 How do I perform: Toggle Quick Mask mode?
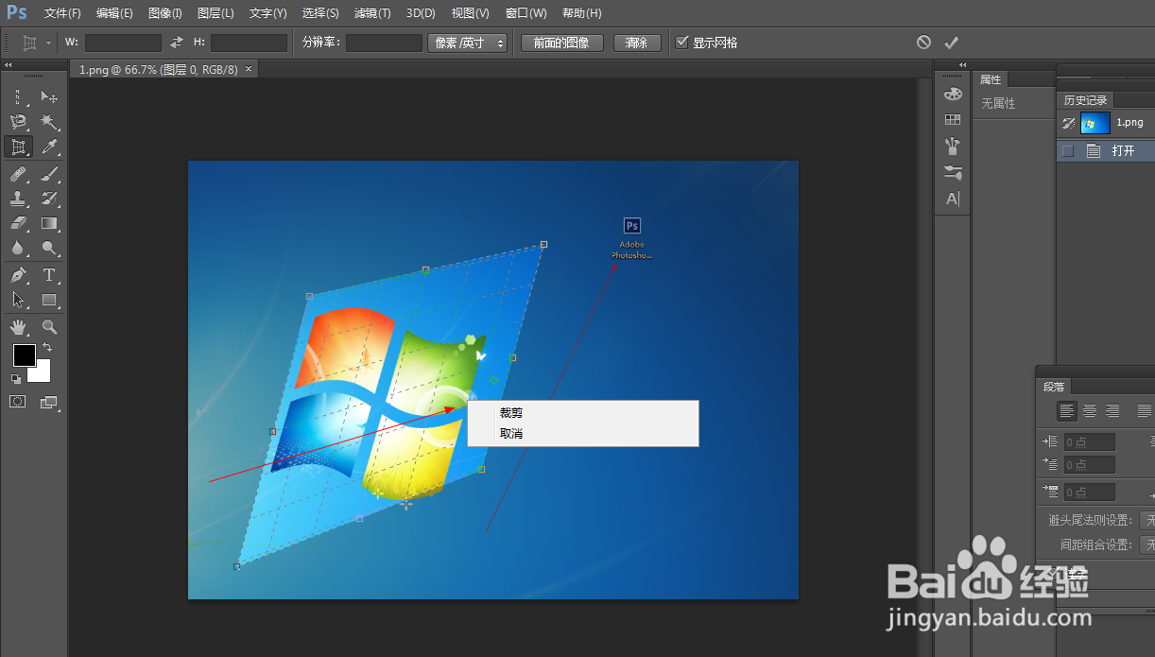point(18,402)
